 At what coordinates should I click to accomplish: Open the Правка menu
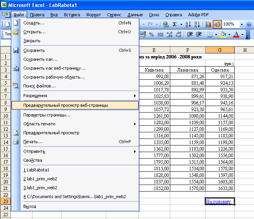(37, 15)
